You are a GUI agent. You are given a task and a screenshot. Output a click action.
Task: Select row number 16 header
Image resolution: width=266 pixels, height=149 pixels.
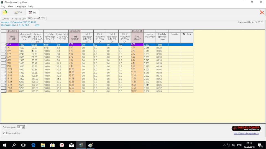point(4,91)
